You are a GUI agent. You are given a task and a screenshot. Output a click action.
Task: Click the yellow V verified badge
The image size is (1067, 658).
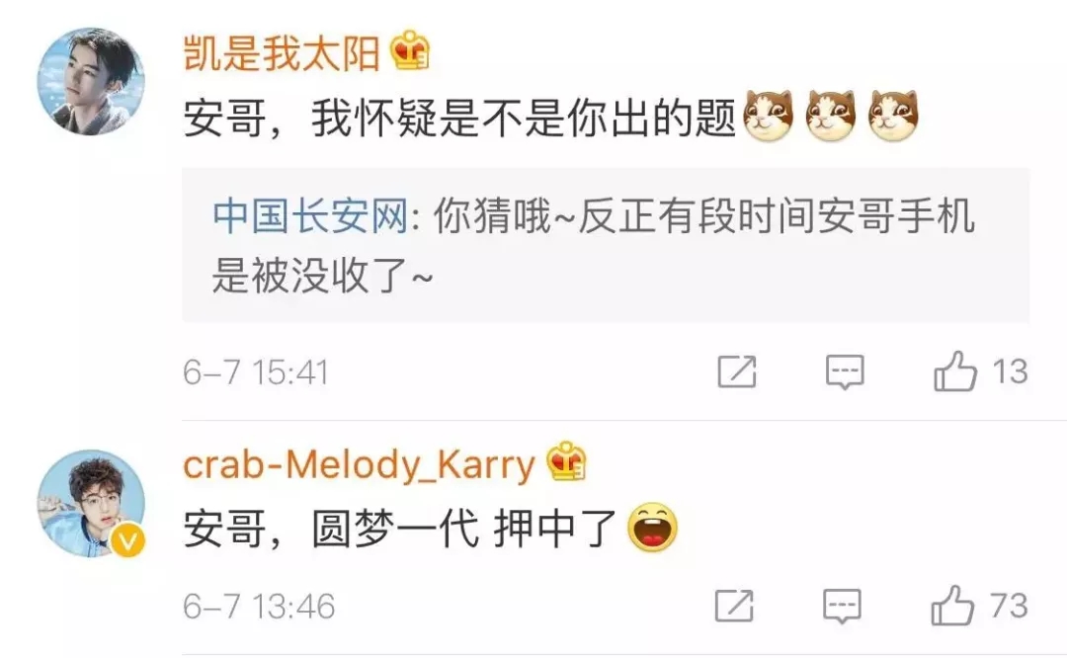(x=127, y=541)
